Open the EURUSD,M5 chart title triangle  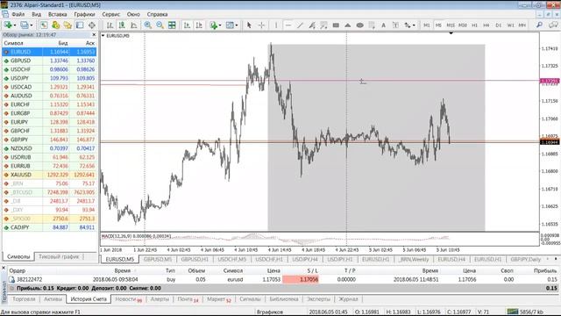[x=103, y=36]
